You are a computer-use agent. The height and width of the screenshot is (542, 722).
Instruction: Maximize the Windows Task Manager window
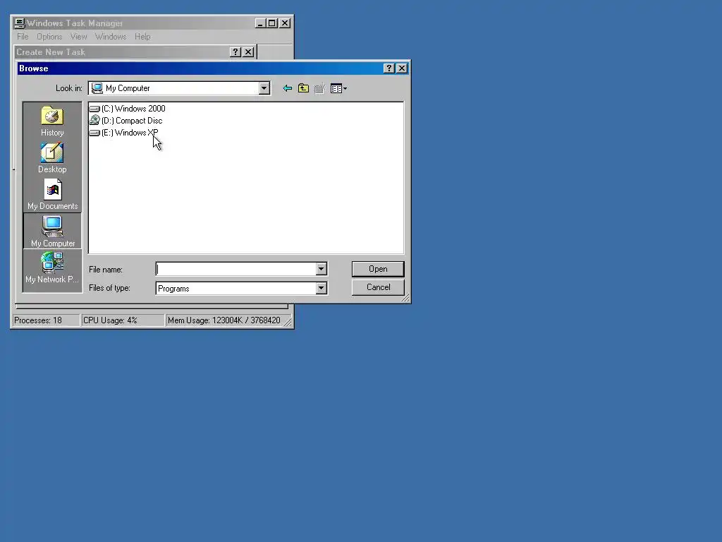272,23
